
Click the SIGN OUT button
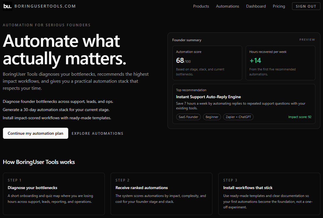(x=306, y=6)
